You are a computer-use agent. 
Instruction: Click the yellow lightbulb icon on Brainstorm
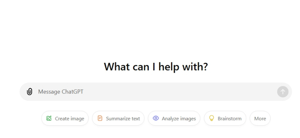211,118
